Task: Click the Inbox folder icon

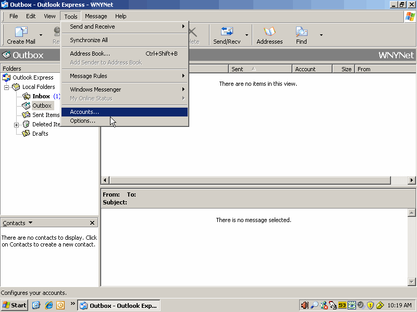Action: point(26,96)
